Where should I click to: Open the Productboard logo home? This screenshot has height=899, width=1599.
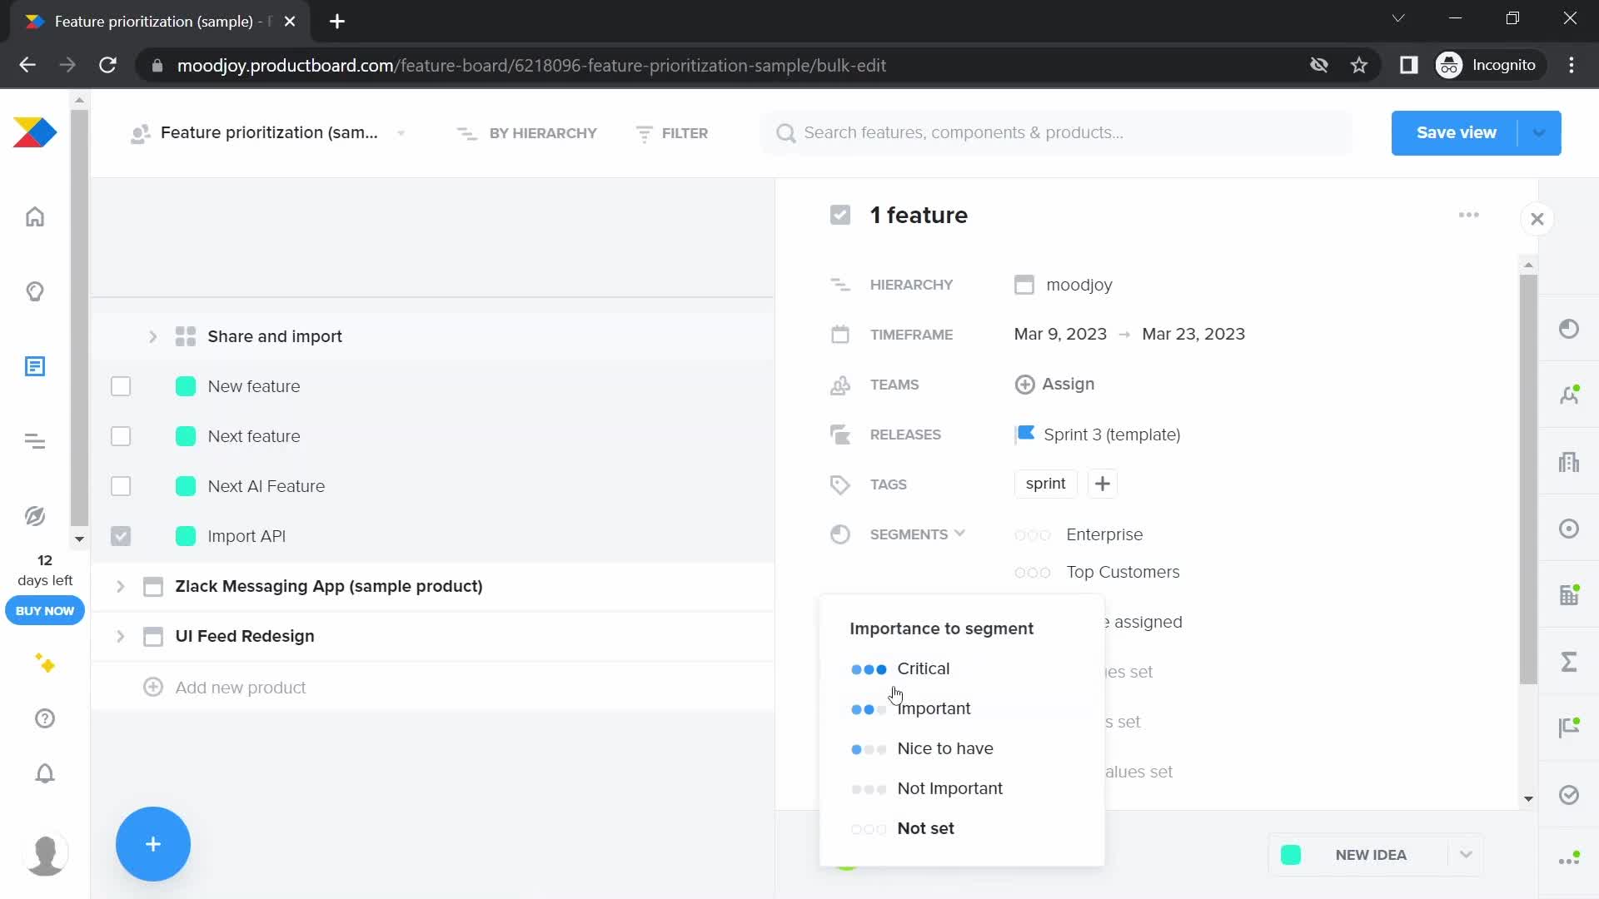click(35, 132)
